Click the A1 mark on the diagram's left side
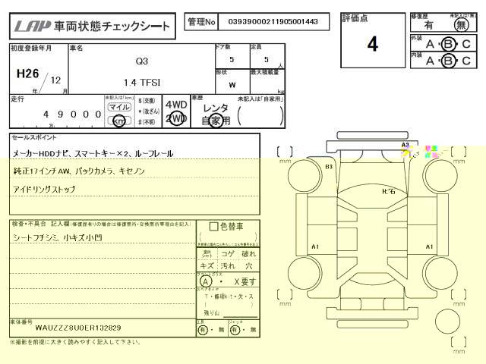The image size is (486, 364). [x=315, y=246]
